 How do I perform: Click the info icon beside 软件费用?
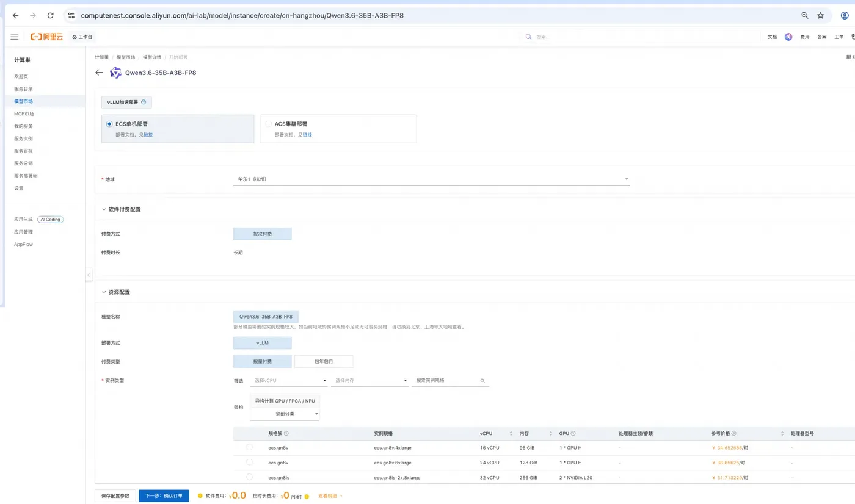200,495
